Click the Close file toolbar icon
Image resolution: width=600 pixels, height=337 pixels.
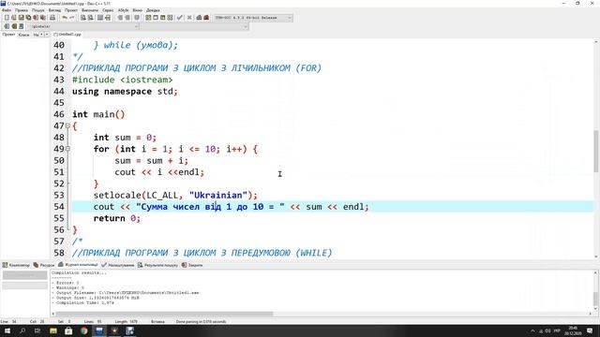click(x=36, y=18)
